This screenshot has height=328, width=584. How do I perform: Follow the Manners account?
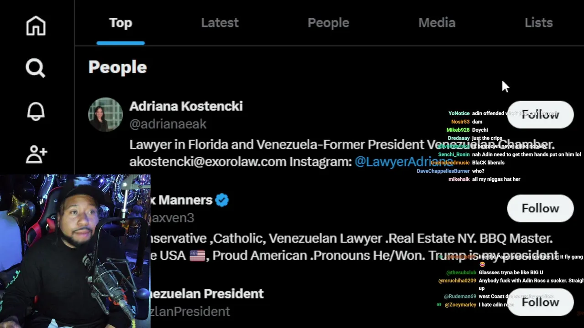click(x=540, y=208)
